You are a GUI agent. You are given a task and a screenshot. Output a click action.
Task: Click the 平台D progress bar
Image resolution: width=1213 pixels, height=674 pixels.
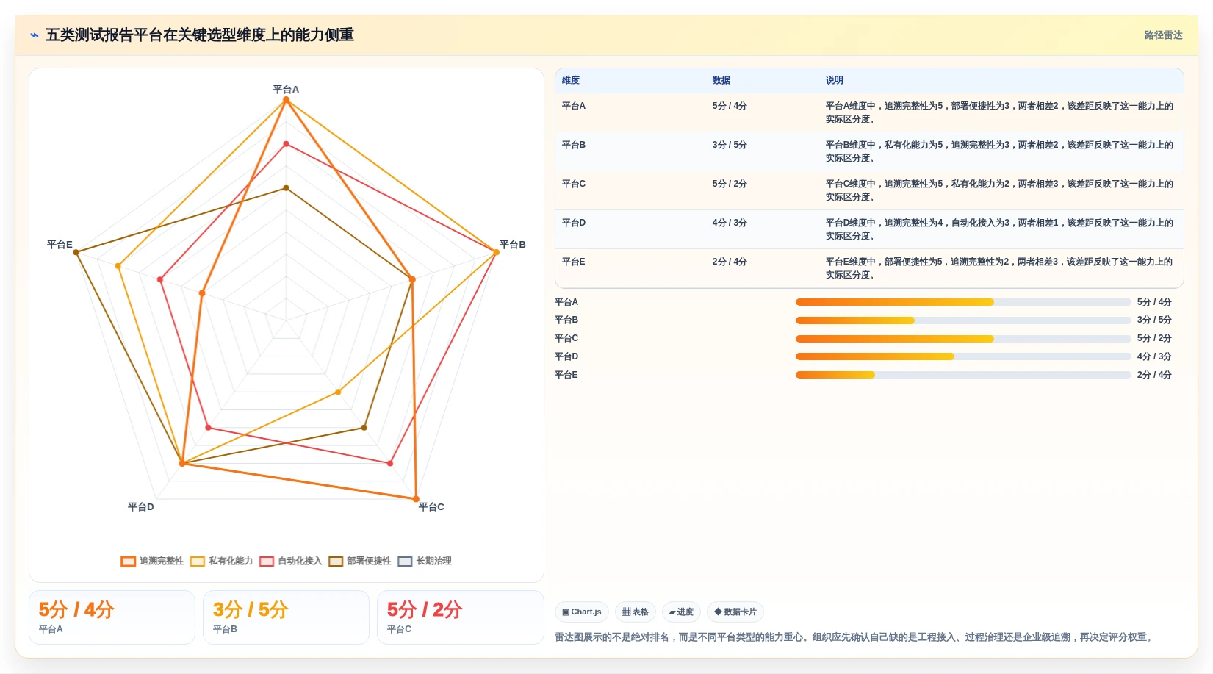[963, 356]
